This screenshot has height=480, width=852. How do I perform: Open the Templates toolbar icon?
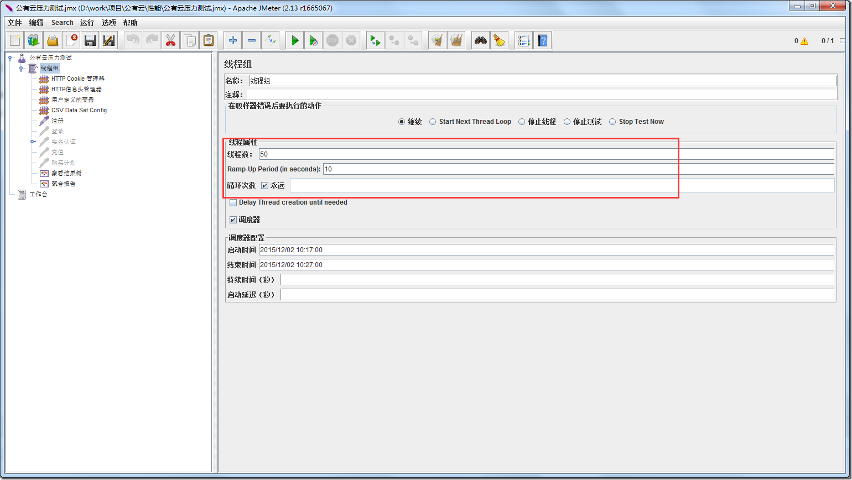34,40
